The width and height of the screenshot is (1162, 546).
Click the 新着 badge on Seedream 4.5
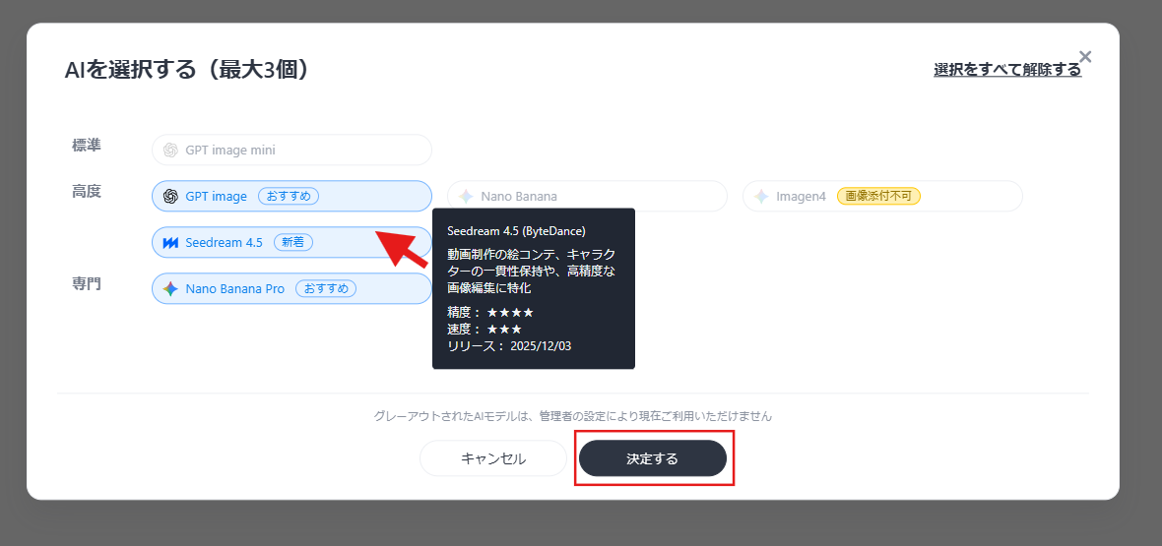[x=293, y=242]
